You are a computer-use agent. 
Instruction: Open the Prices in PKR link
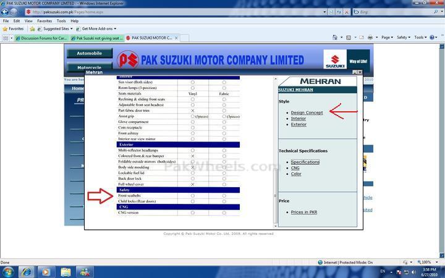pos(304,212)
